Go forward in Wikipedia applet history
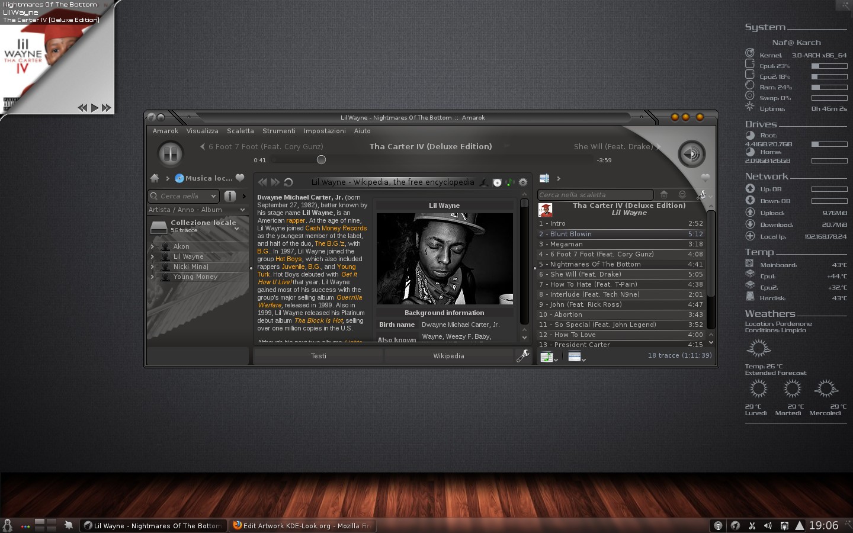This screenshot has height=533, width=853. coord(275,182)
